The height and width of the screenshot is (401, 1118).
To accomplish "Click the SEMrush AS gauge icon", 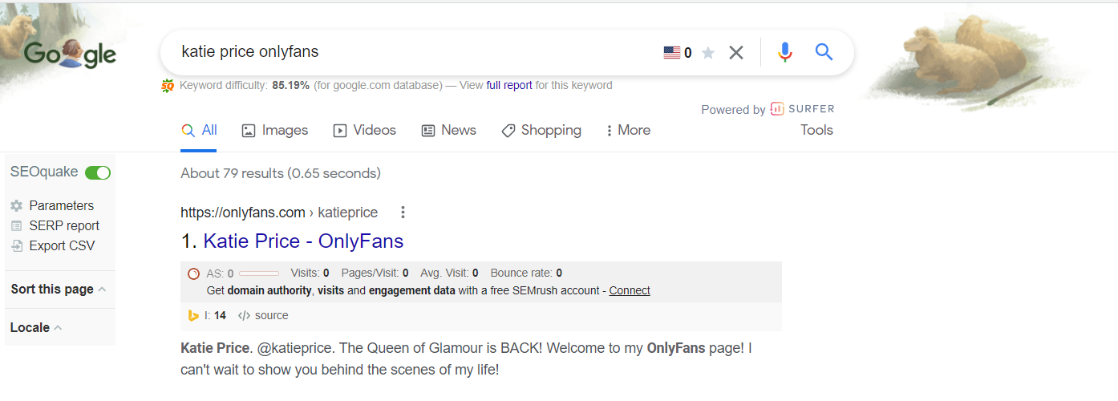I will coord(192,273).
